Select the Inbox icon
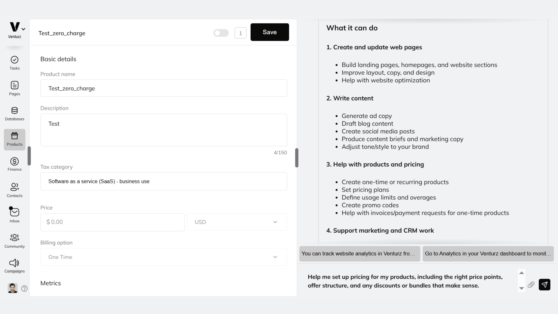The image size is (558, 314). (14, 215)
